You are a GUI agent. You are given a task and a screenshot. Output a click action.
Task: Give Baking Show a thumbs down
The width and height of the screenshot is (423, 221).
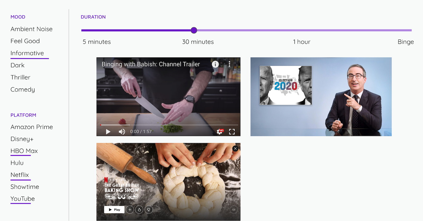[x=149, y=210]
